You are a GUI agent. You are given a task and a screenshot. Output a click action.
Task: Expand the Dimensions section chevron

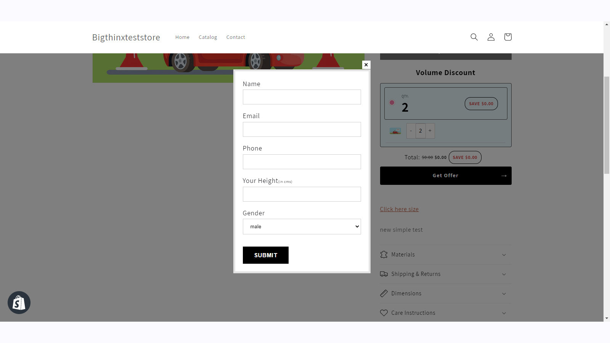click(x=504, y=294)
